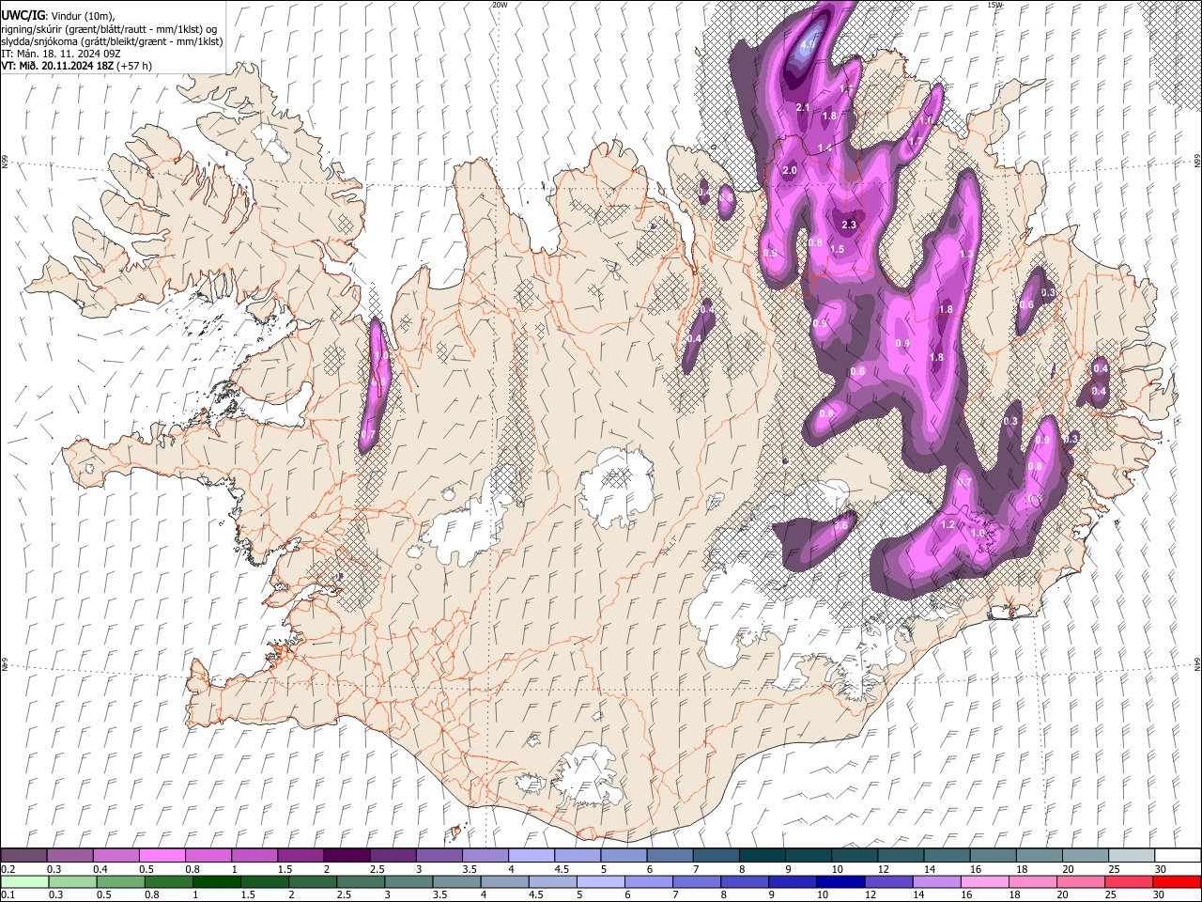Click the dark plum 0.2 swatch, top legend row
The height and width of the screenshot is (902, 1202).
tap(24, 856)
